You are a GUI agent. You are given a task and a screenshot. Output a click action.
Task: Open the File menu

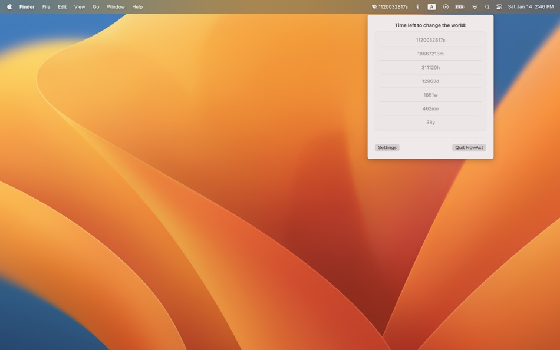click(46, 7)
